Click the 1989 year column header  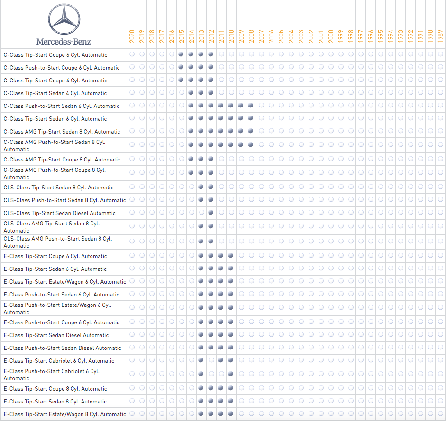click(x=440, y=36)
